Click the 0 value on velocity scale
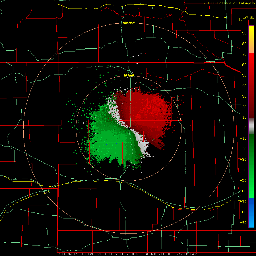This screenshot has width=256, height=256. pos(245,128)
